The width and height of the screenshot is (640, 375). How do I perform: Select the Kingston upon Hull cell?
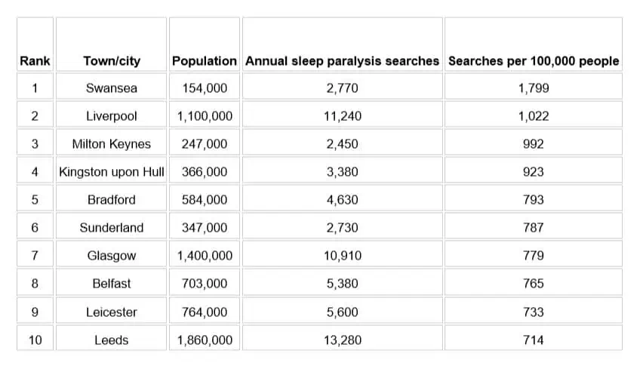click(x=112, y=172)
